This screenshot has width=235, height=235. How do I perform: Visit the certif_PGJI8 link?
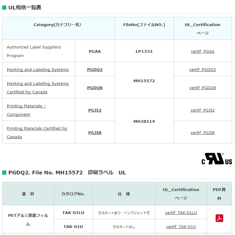(203, 133)
